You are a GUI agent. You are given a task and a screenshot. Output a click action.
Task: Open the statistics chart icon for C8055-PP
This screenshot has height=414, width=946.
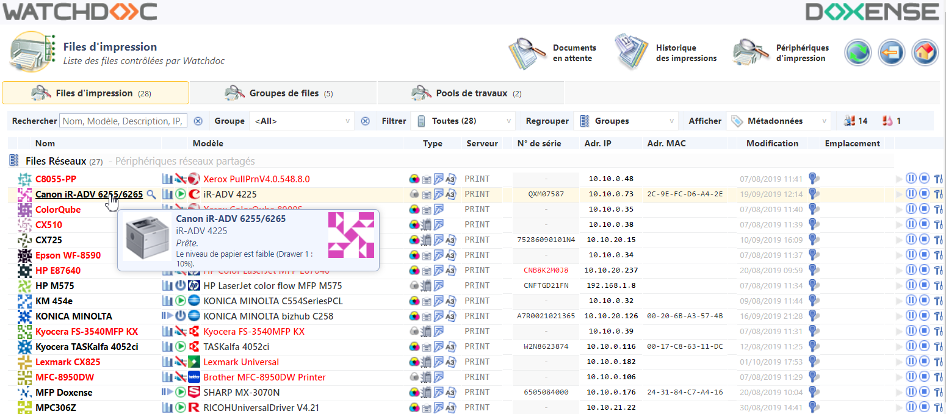[167, 179]
